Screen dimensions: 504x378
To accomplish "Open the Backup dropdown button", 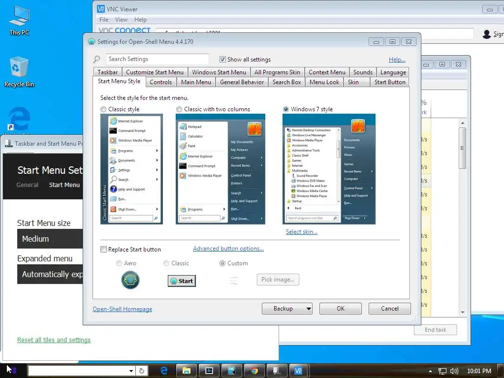I will pyautogui.click(x=287, y=309).
